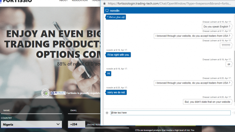
Task: Click the NAME input field
Action: point(31,111)
